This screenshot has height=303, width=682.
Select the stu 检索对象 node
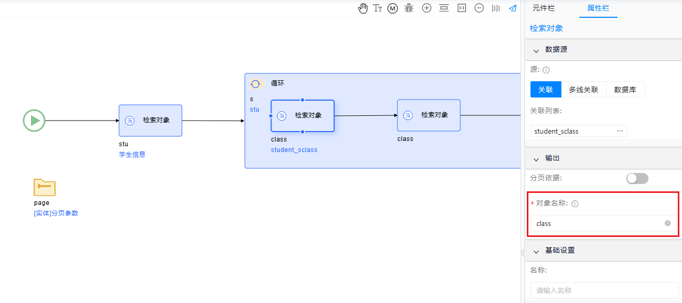tap(150, 121)
